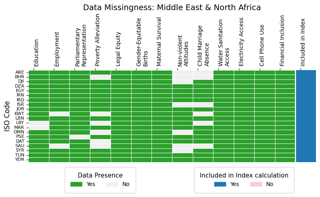
Task: Click the gray 'No' Data Presence swatch
Action: [112, 184]
